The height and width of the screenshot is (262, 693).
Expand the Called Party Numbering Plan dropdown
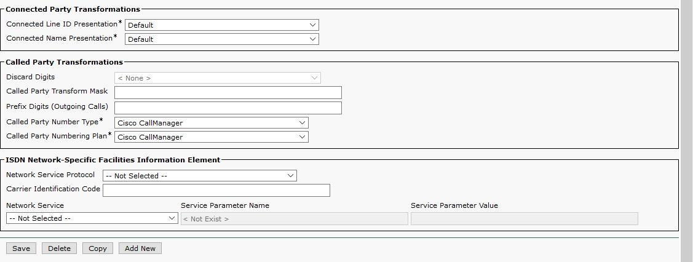coord(211,137)
